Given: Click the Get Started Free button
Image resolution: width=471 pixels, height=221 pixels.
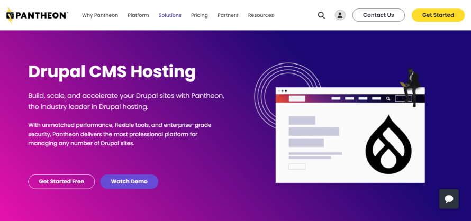Looking at the screenshot, I should point(61,182).
